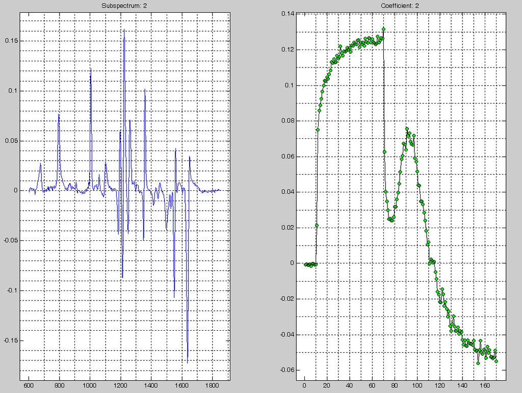The height and width of the screenshot is (393, 522).
Task: Click the 1600 x-axis tick label
Action: (x=182, y=385)
